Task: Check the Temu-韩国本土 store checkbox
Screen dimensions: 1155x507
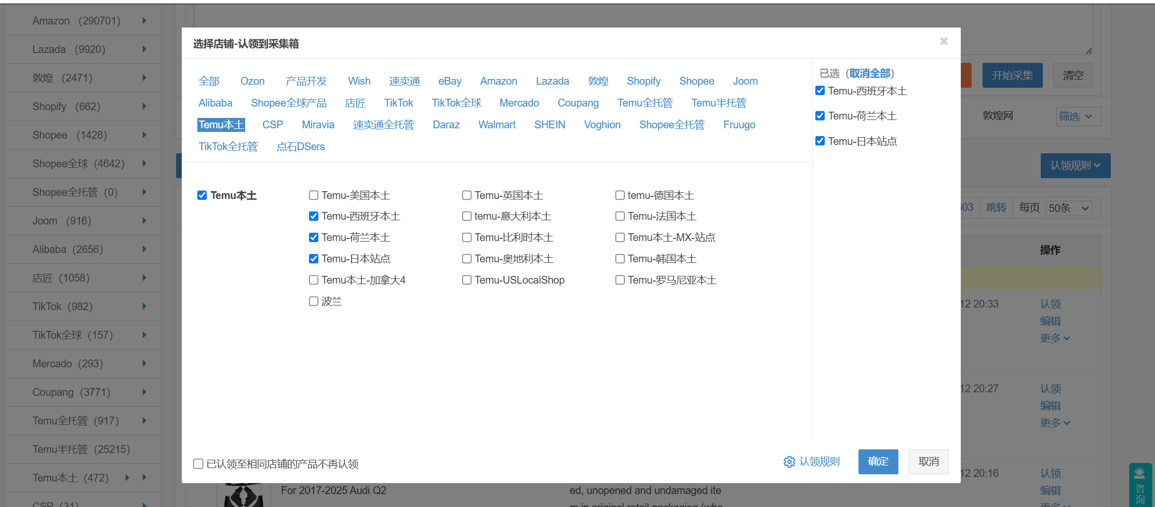Action: click(x=620, y=259)
